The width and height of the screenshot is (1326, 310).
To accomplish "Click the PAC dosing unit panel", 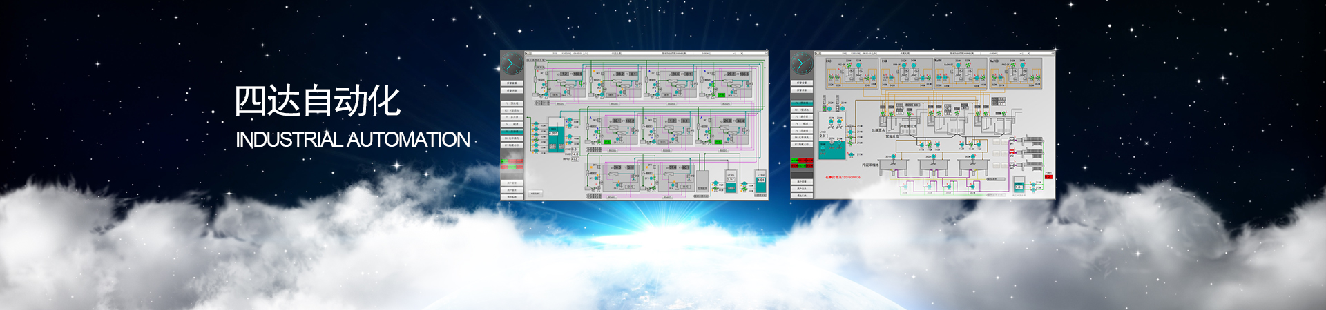I will [x=849, y=73].
